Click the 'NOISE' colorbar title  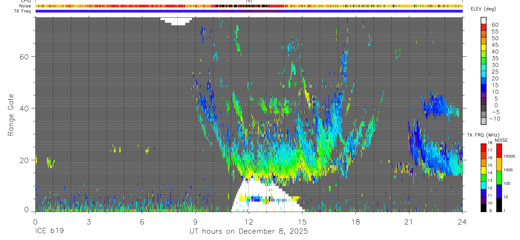click(501, 140)
